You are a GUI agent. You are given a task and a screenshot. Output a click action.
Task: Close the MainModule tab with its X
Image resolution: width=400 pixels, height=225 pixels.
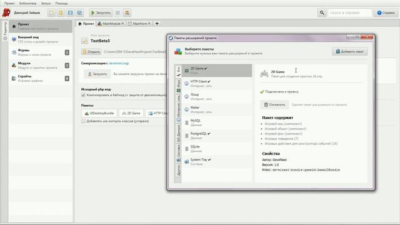click(122, 24)
